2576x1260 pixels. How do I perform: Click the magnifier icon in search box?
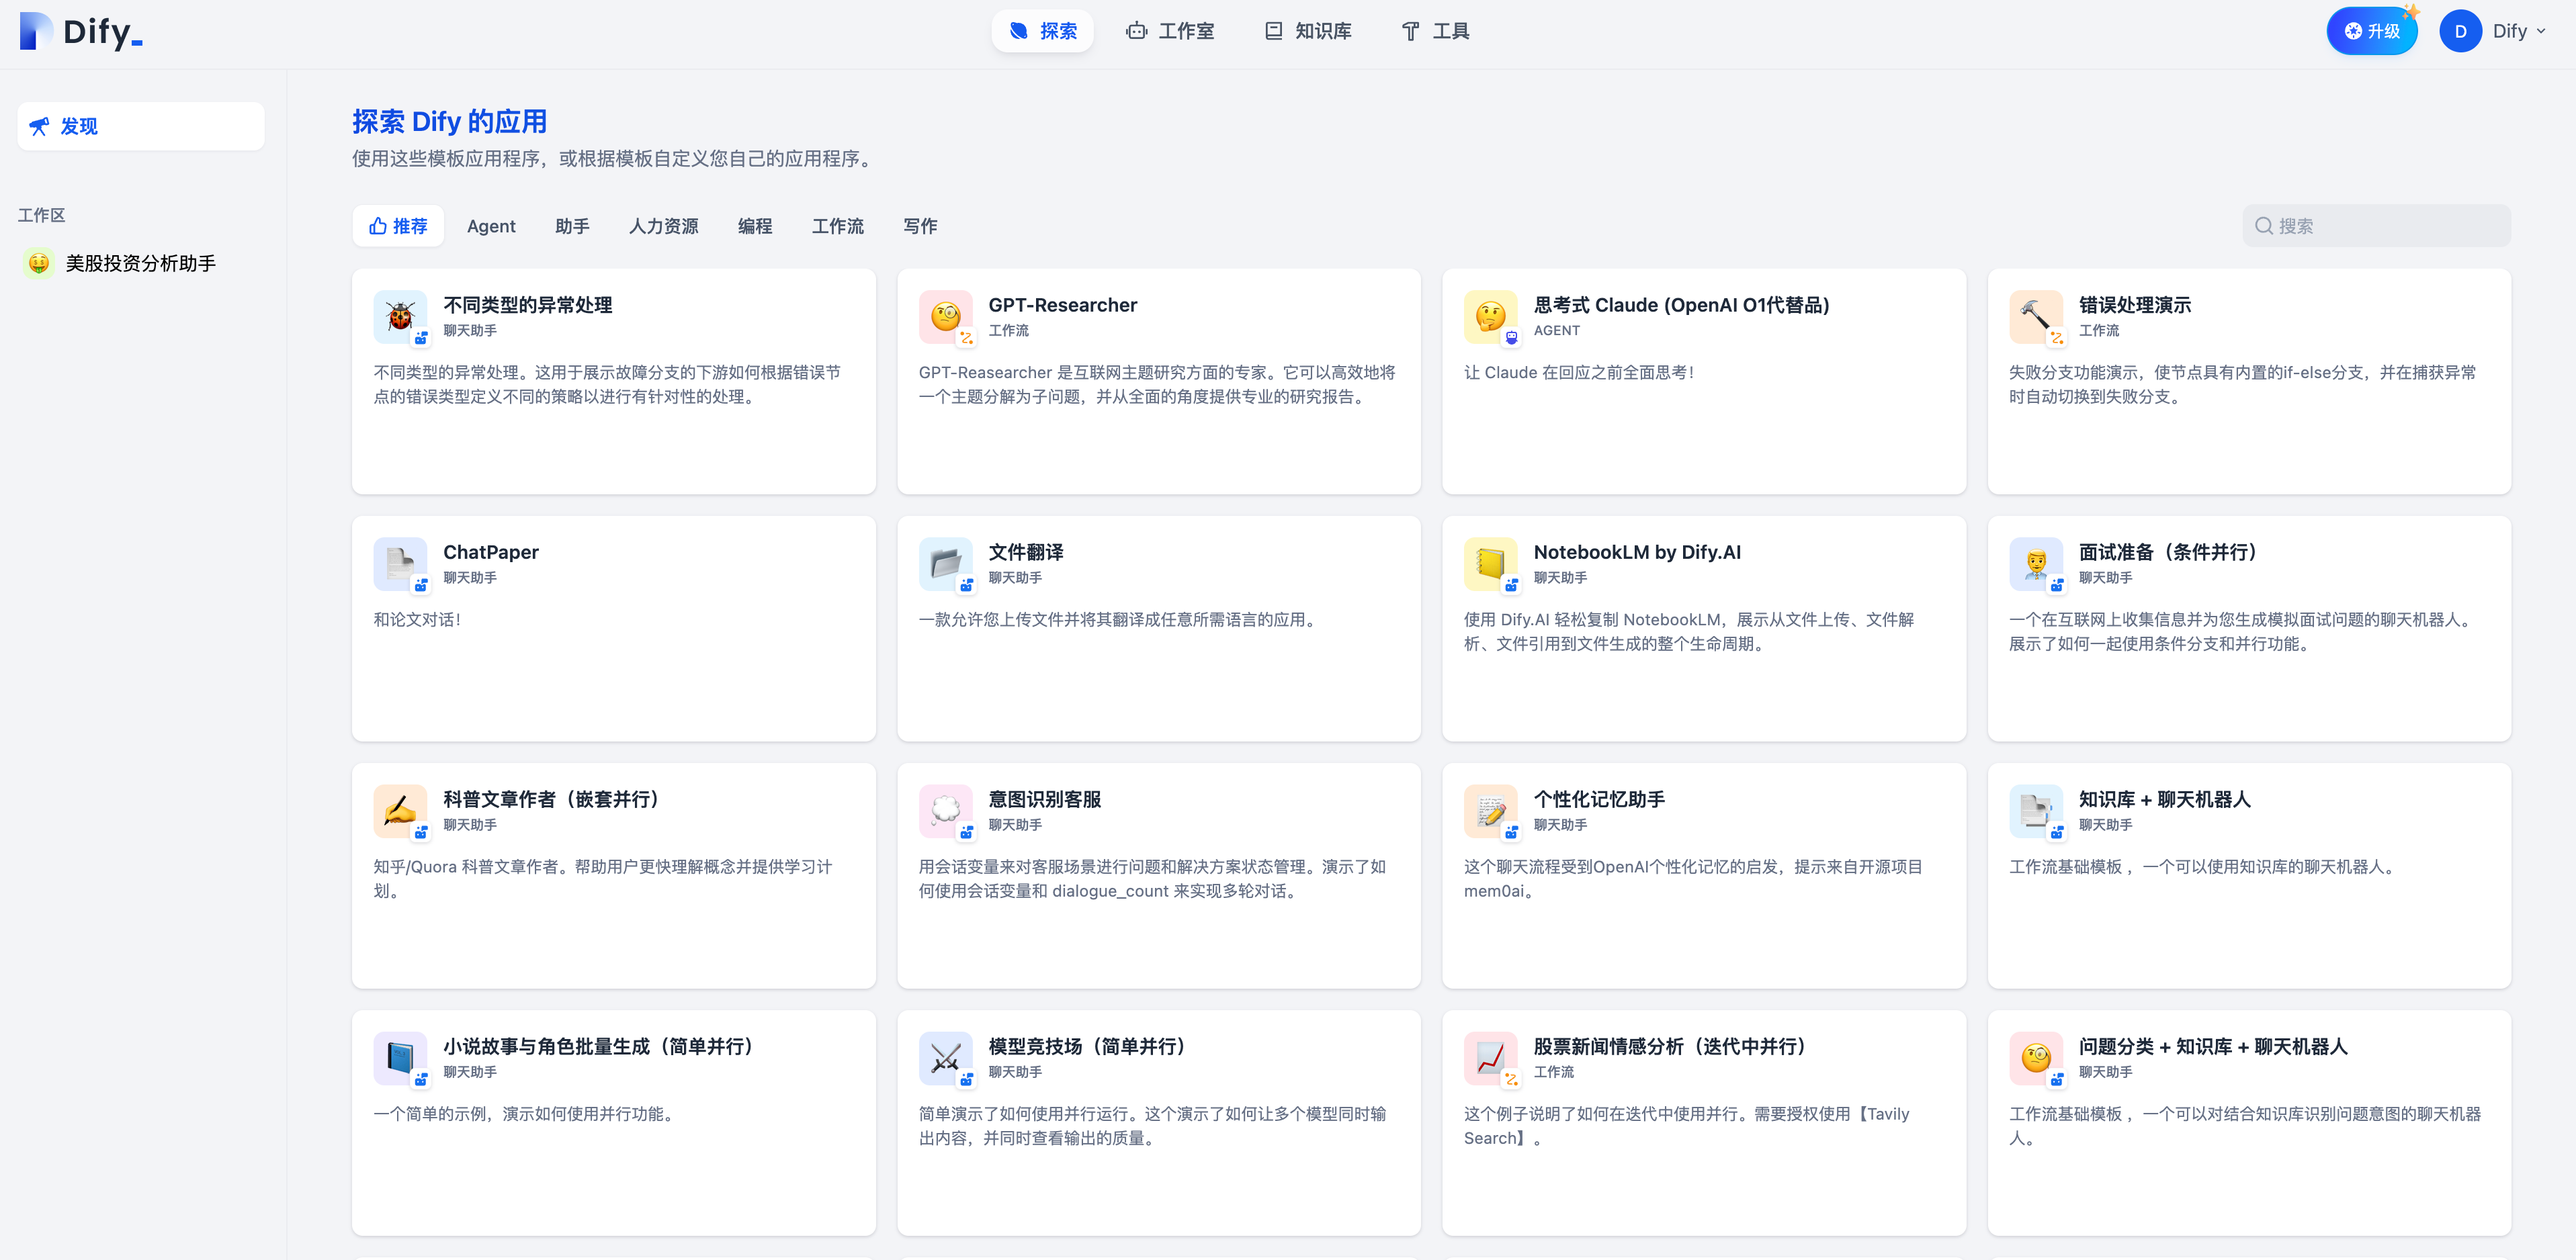[2264, 226]
